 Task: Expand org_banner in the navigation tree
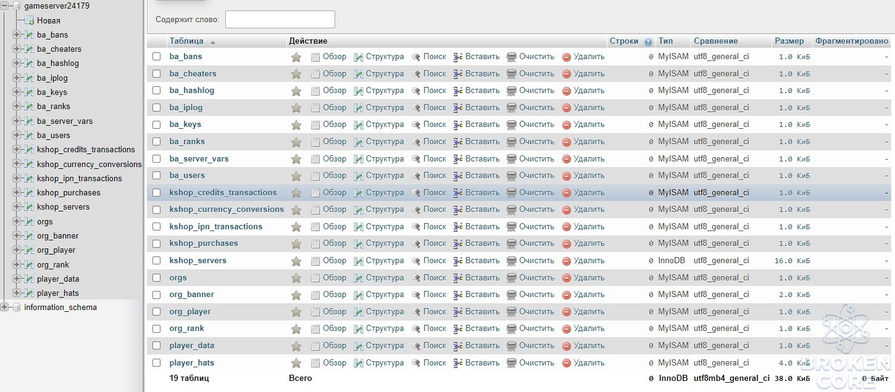(x=17, y=236)
